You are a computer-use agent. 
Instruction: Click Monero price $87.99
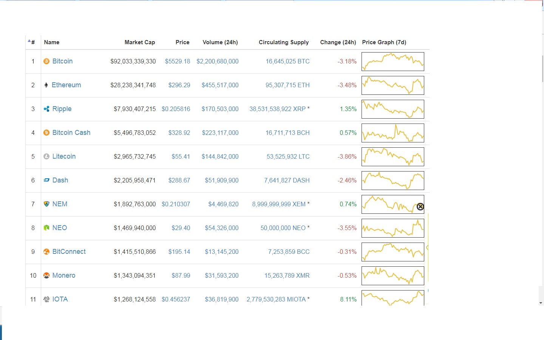point(181,275)
